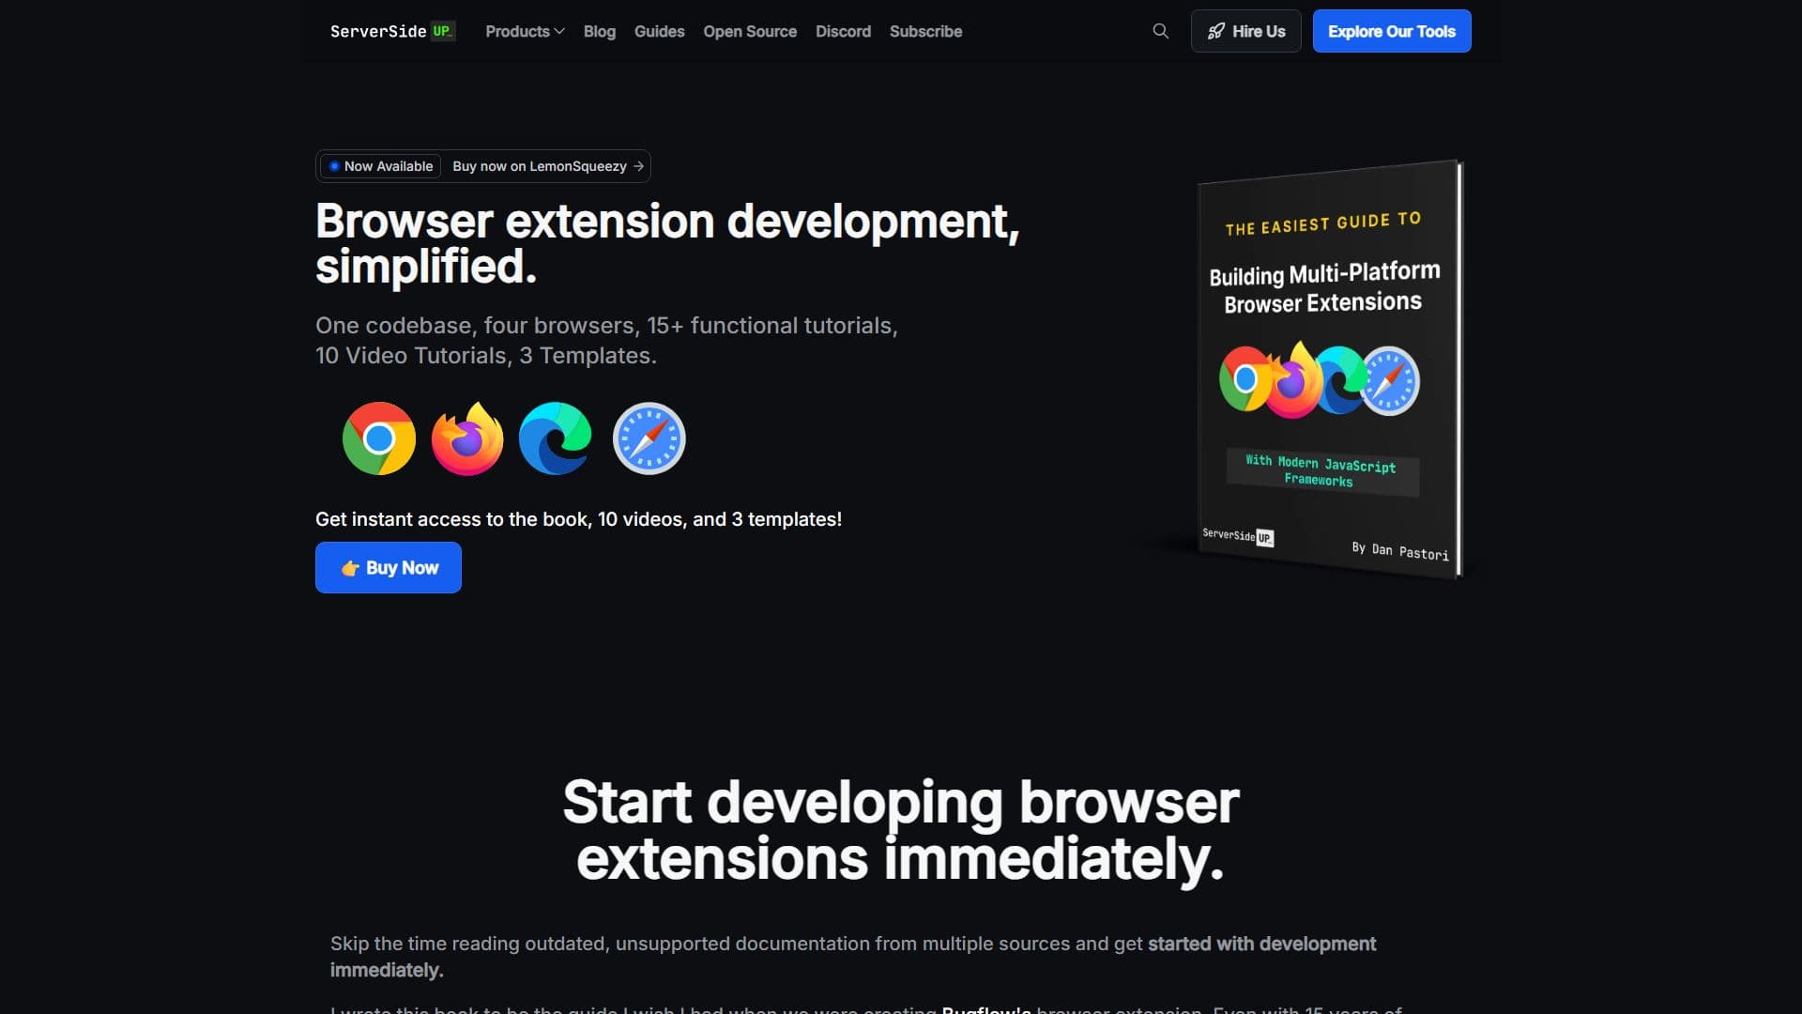1802x1014 pixels.
Task: Click the Edge browser logo
Action: (x=556, y=438)
